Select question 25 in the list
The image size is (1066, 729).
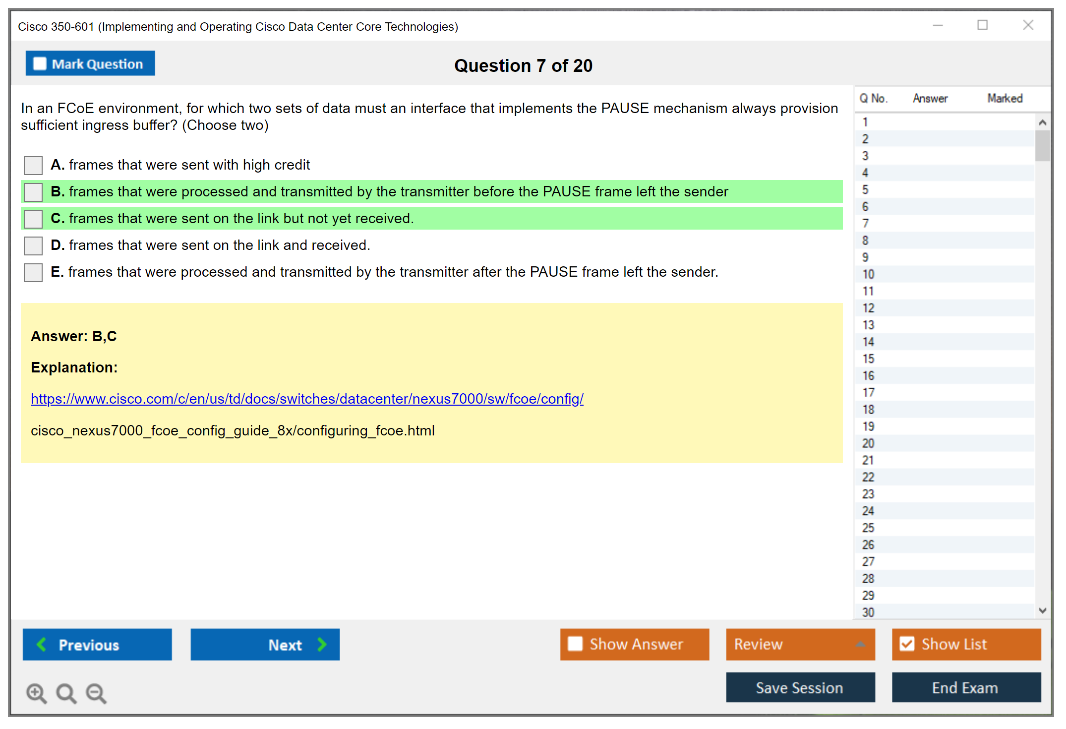[869, 528]
